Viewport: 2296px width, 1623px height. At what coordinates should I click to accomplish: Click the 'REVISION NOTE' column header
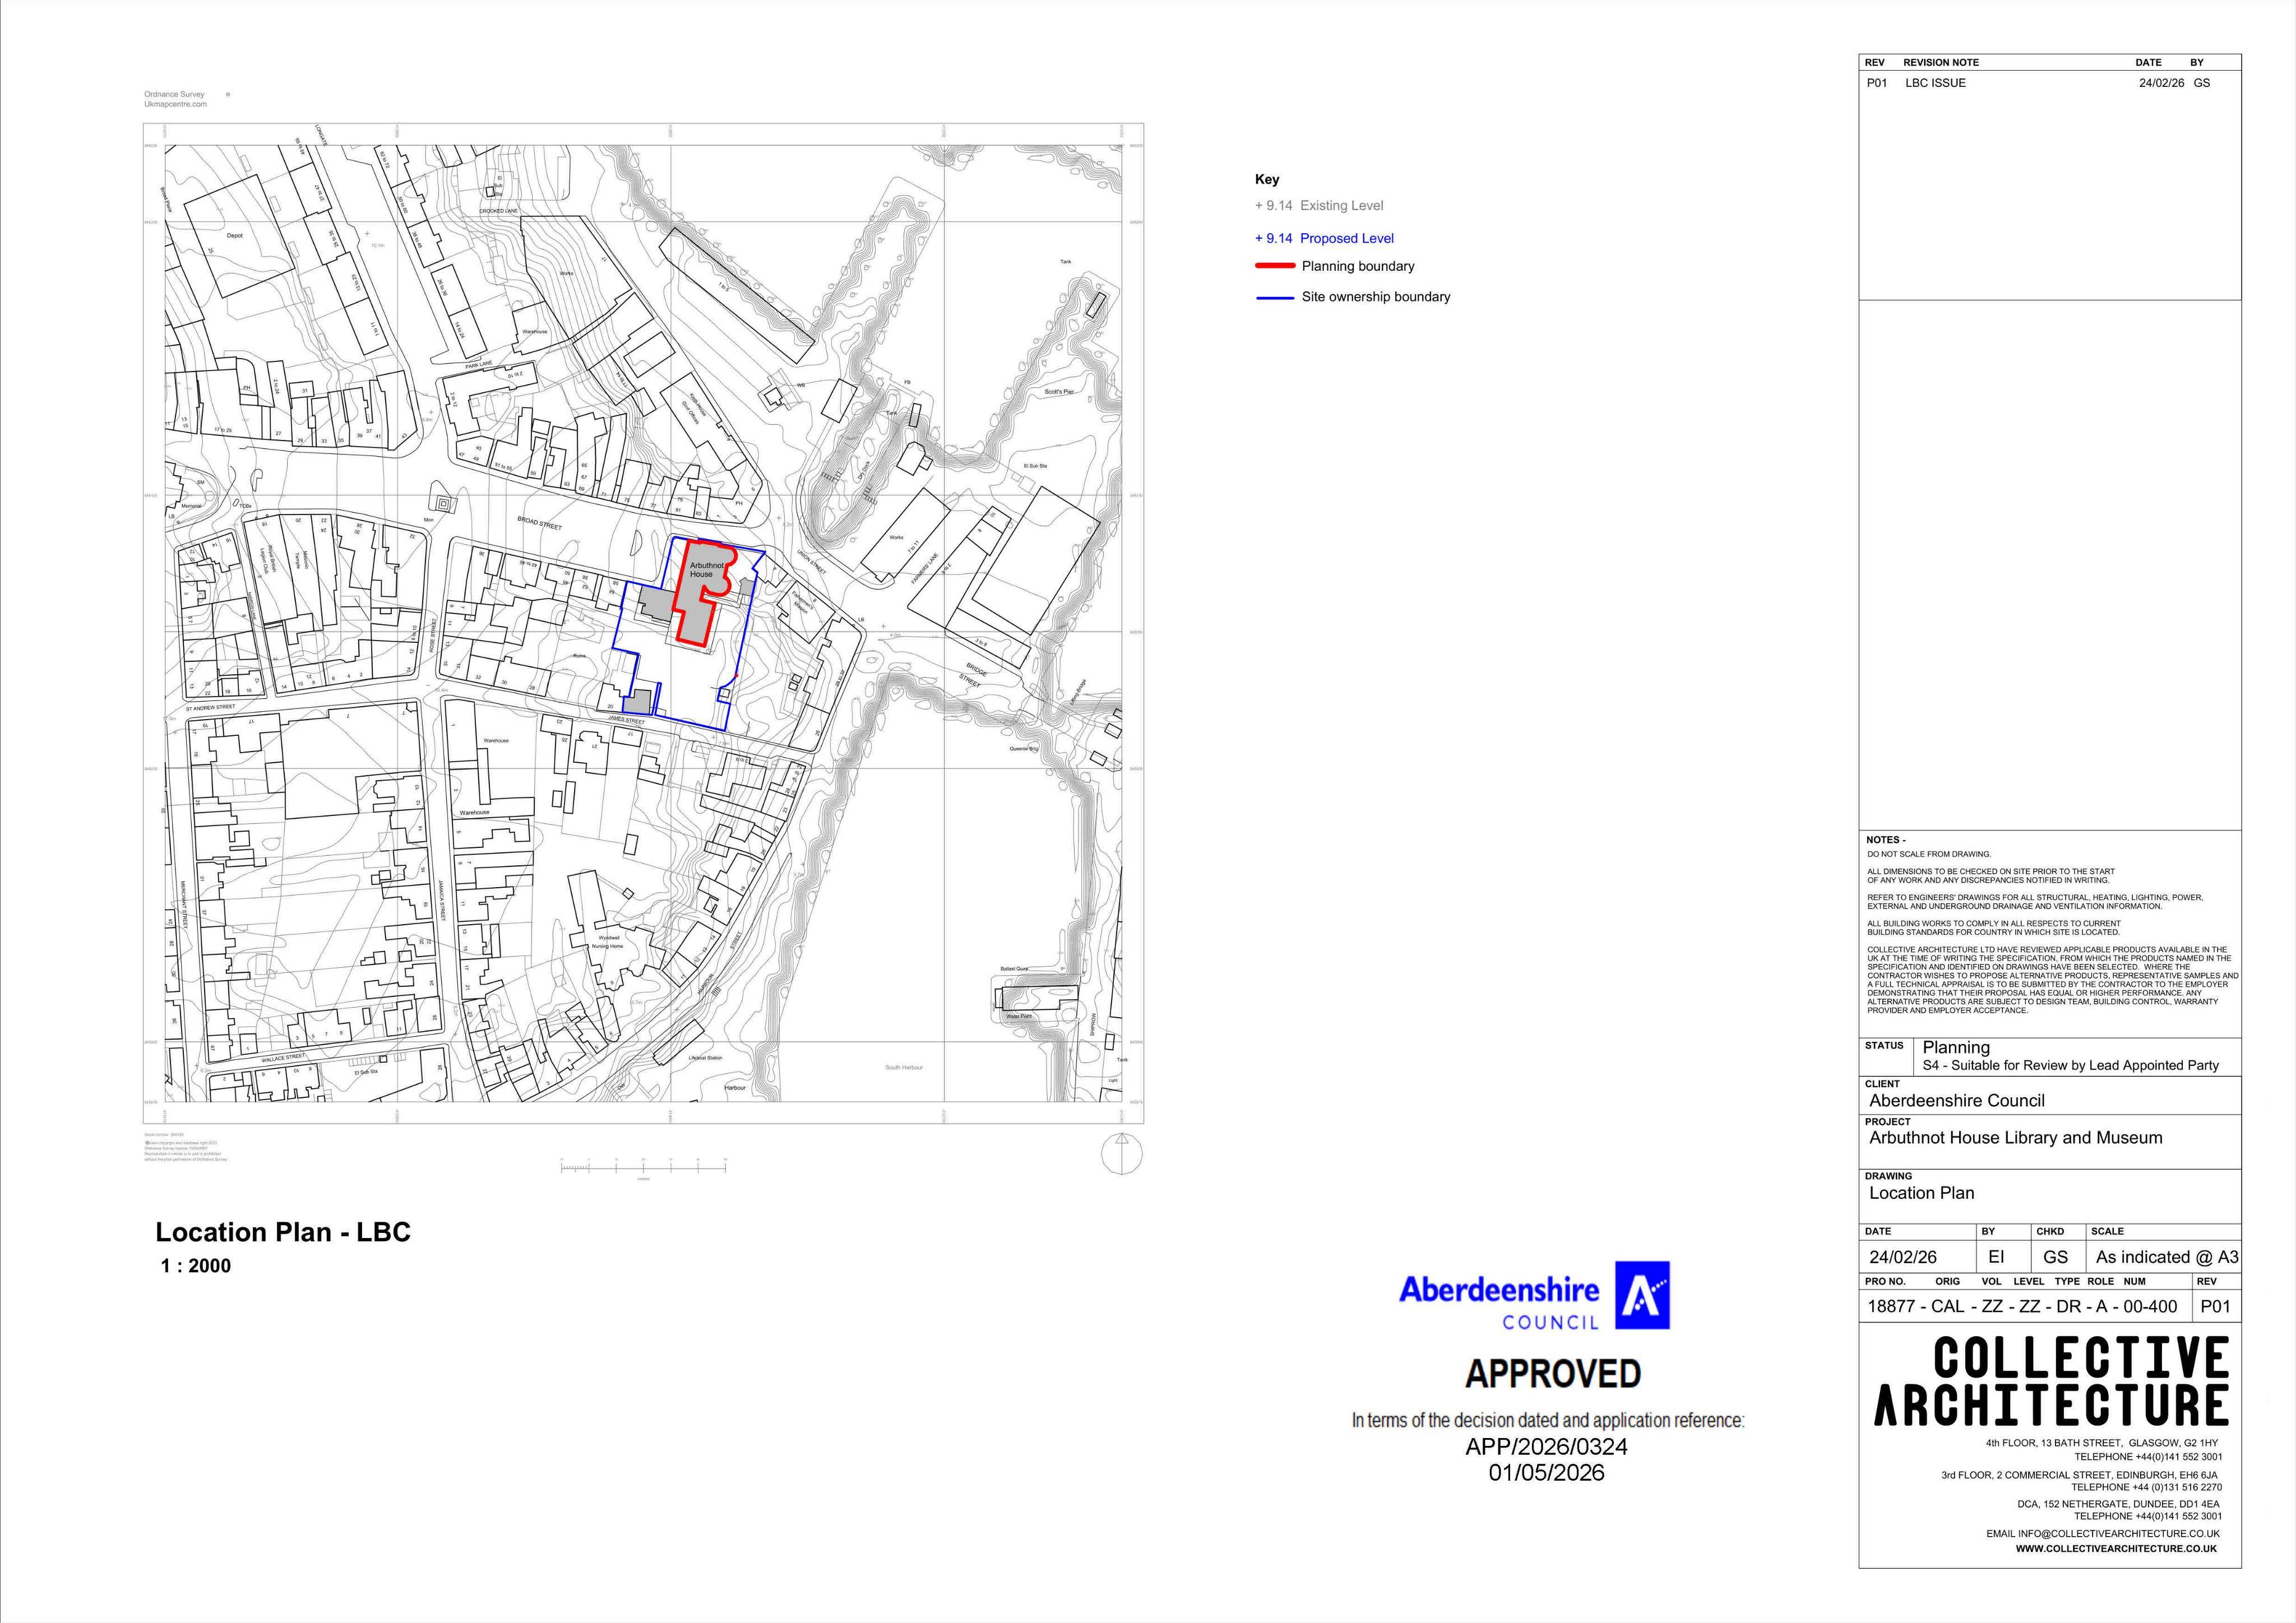tap(1941, 62)
